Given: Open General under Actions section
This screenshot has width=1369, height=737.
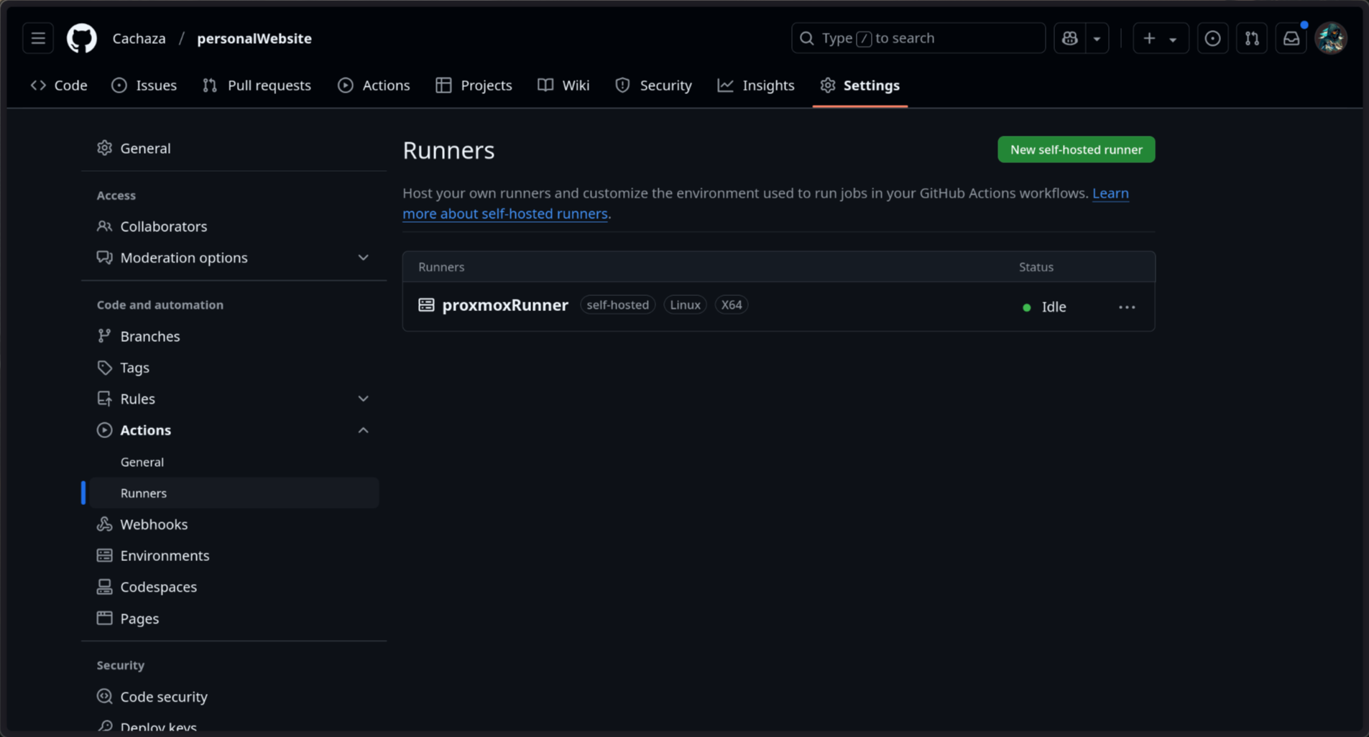Looking at the screenshot, I should [234, 462].
